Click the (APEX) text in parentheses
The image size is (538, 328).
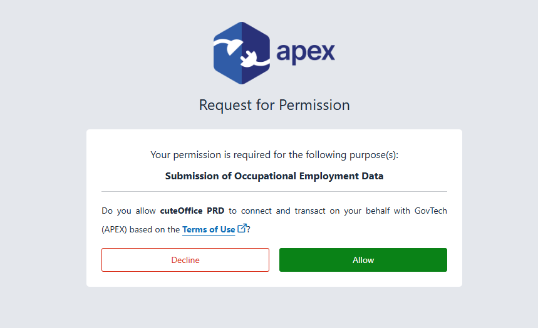115,229
